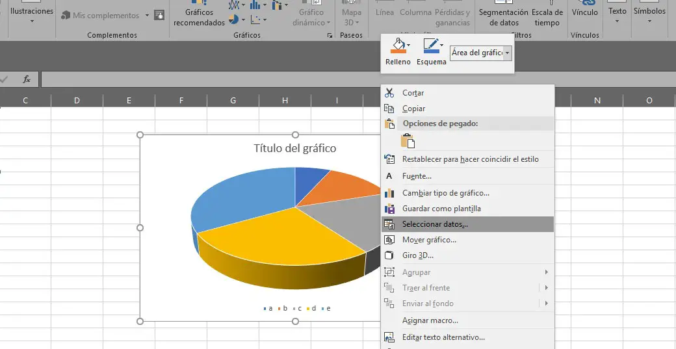
Task: Click Seleccionar datos... in the context menu
Action: coord(467,224)
